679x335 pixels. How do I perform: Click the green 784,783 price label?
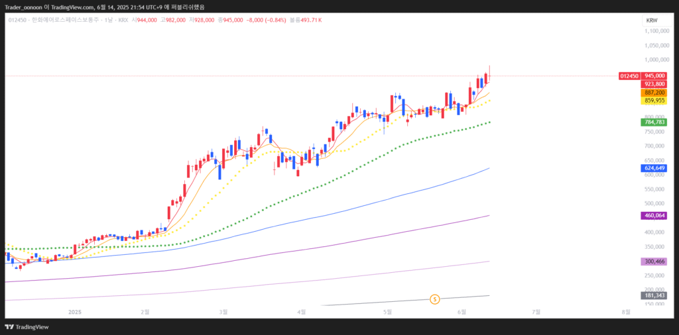(654, 122)
